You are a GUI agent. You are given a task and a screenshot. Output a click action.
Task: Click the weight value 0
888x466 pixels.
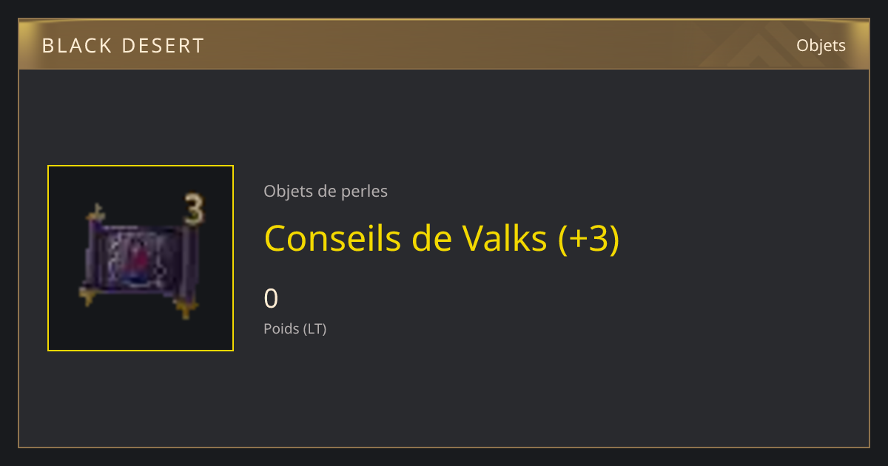click(x=272, y=299)
